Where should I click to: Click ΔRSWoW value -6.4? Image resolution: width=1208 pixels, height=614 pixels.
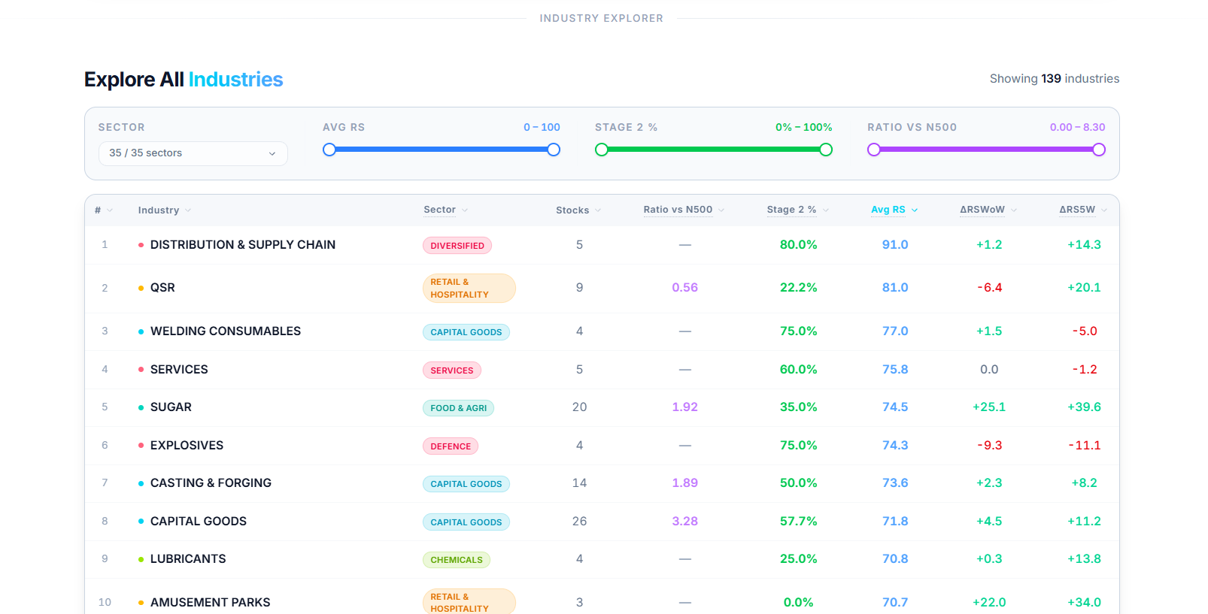(x=990, y=288)
